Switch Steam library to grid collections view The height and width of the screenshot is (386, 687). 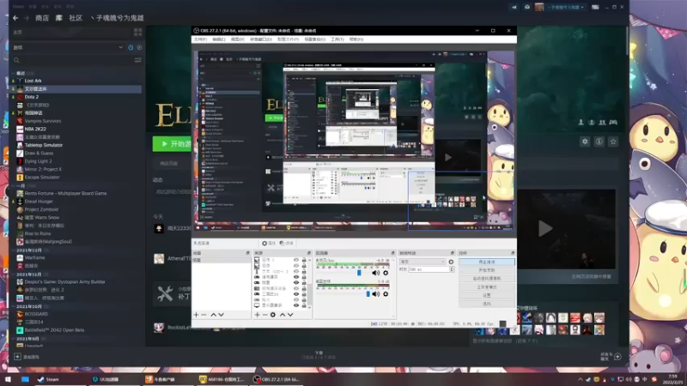pos(137,32)
